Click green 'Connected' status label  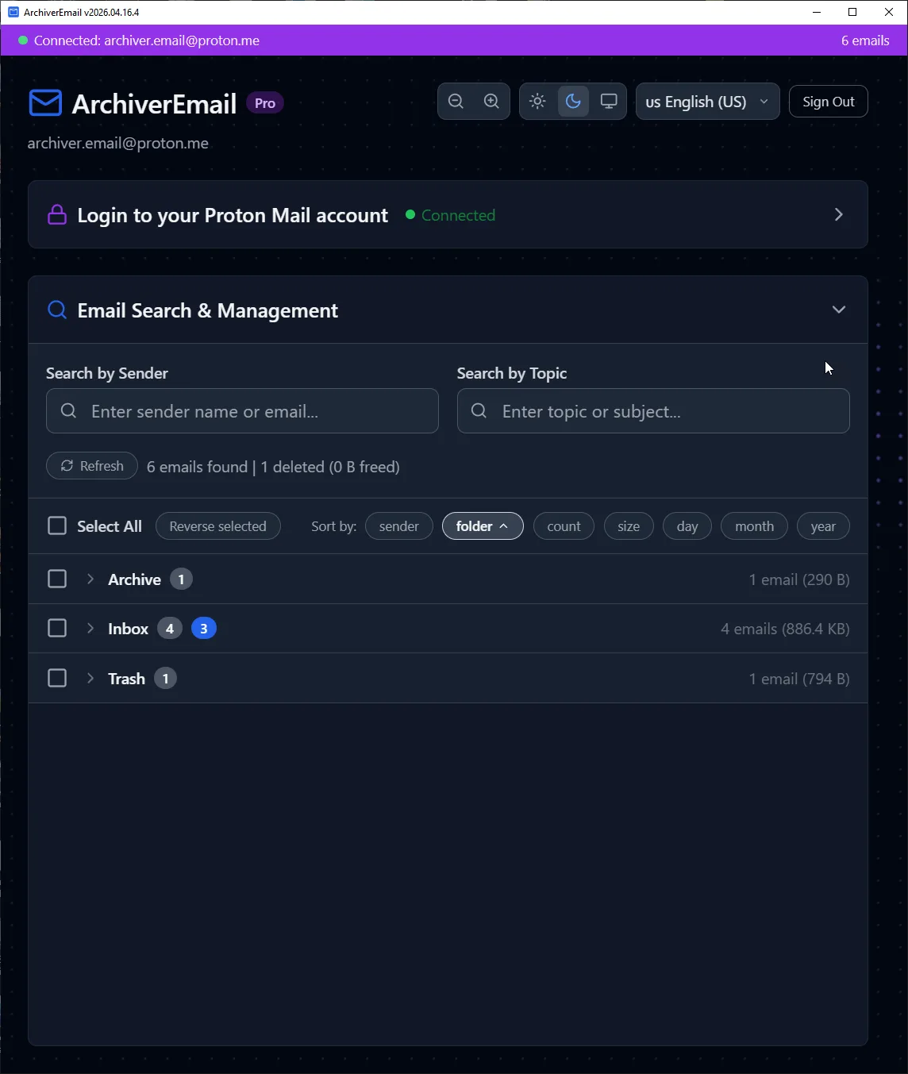[458, 215]
